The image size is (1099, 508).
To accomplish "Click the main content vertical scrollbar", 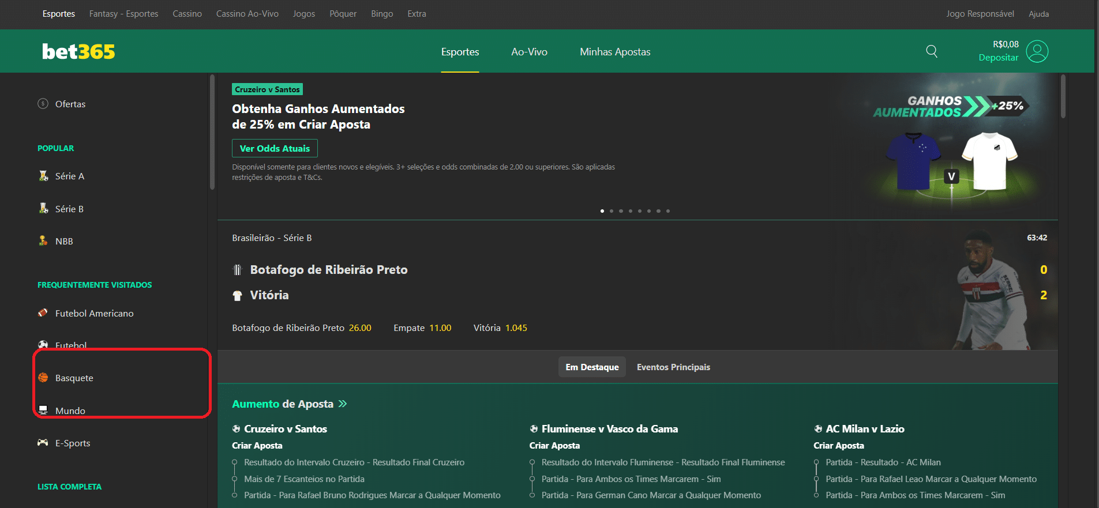I will pyautogui.click(x=1063, y=96).
